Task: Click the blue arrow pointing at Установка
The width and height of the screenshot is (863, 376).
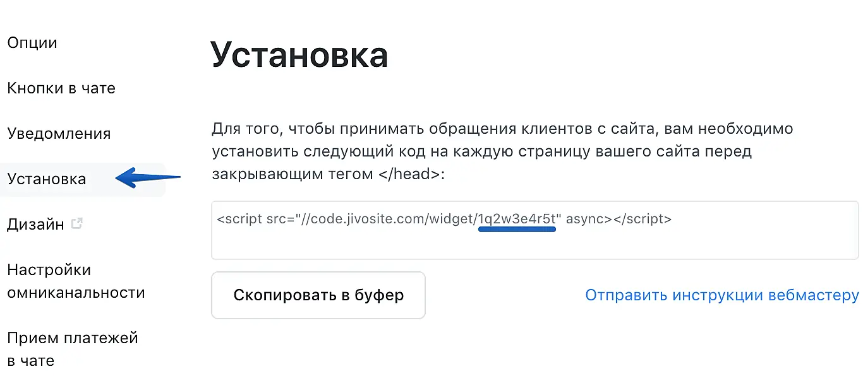Action: coord(148,178)
